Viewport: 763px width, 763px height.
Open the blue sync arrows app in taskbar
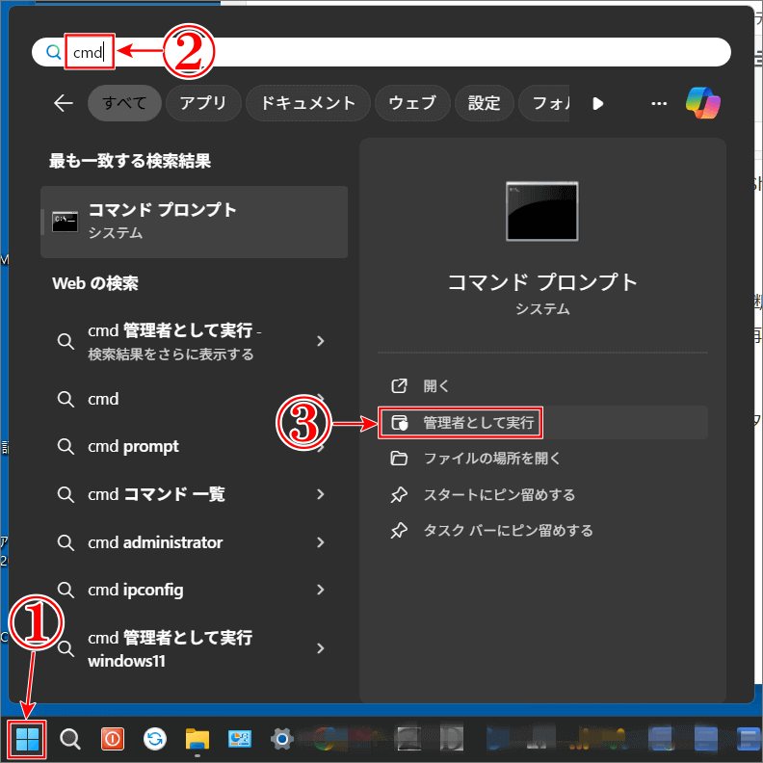pyautogui.click(x=155, y=739)
